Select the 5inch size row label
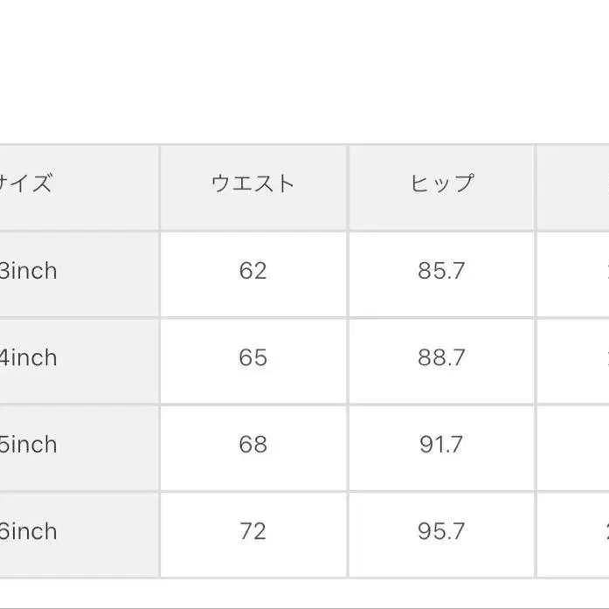 [x=28, y=445]
